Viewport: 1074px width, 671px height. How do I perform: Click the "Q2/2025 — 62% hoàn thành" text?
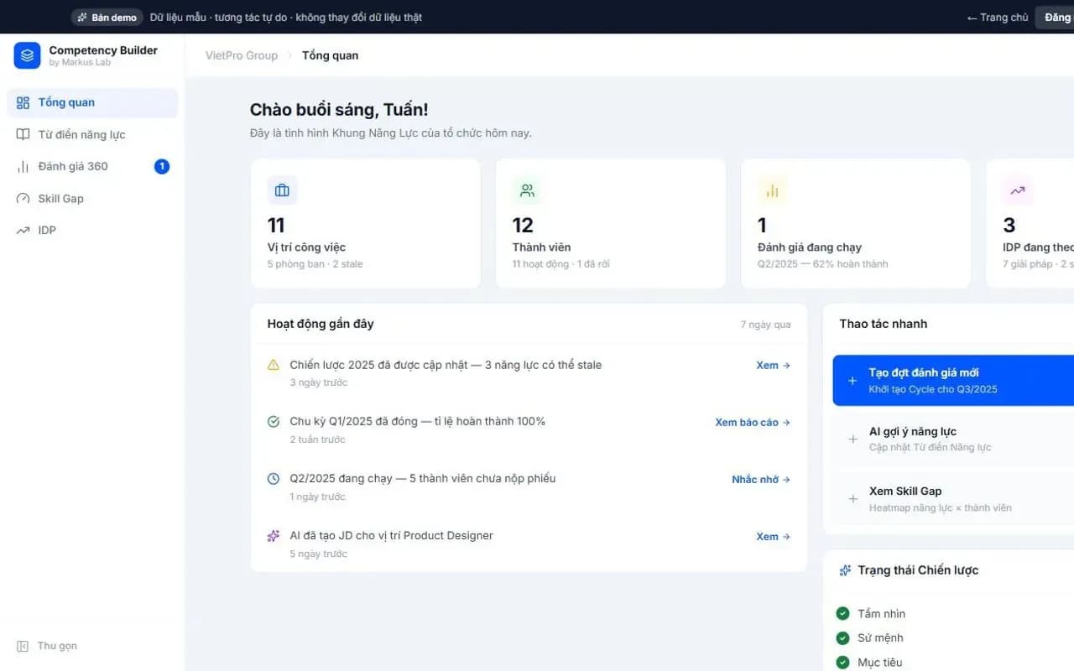[822, 264]
